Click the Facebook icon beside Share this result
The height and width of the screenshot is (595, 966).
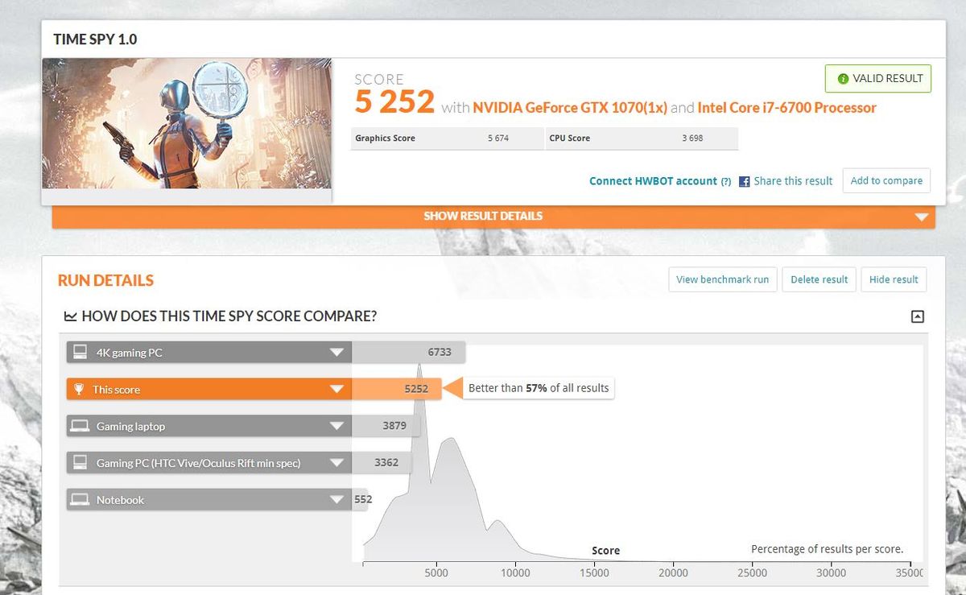click(x=745, y=181)
